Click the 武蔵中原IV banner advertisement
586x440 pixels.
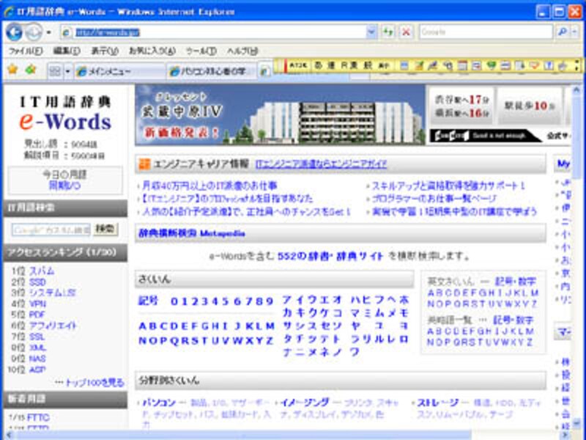tap(279, 114)
